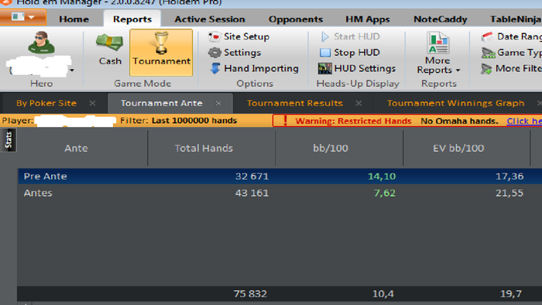Sort by bb/100 column header

[x=331, y=148]
